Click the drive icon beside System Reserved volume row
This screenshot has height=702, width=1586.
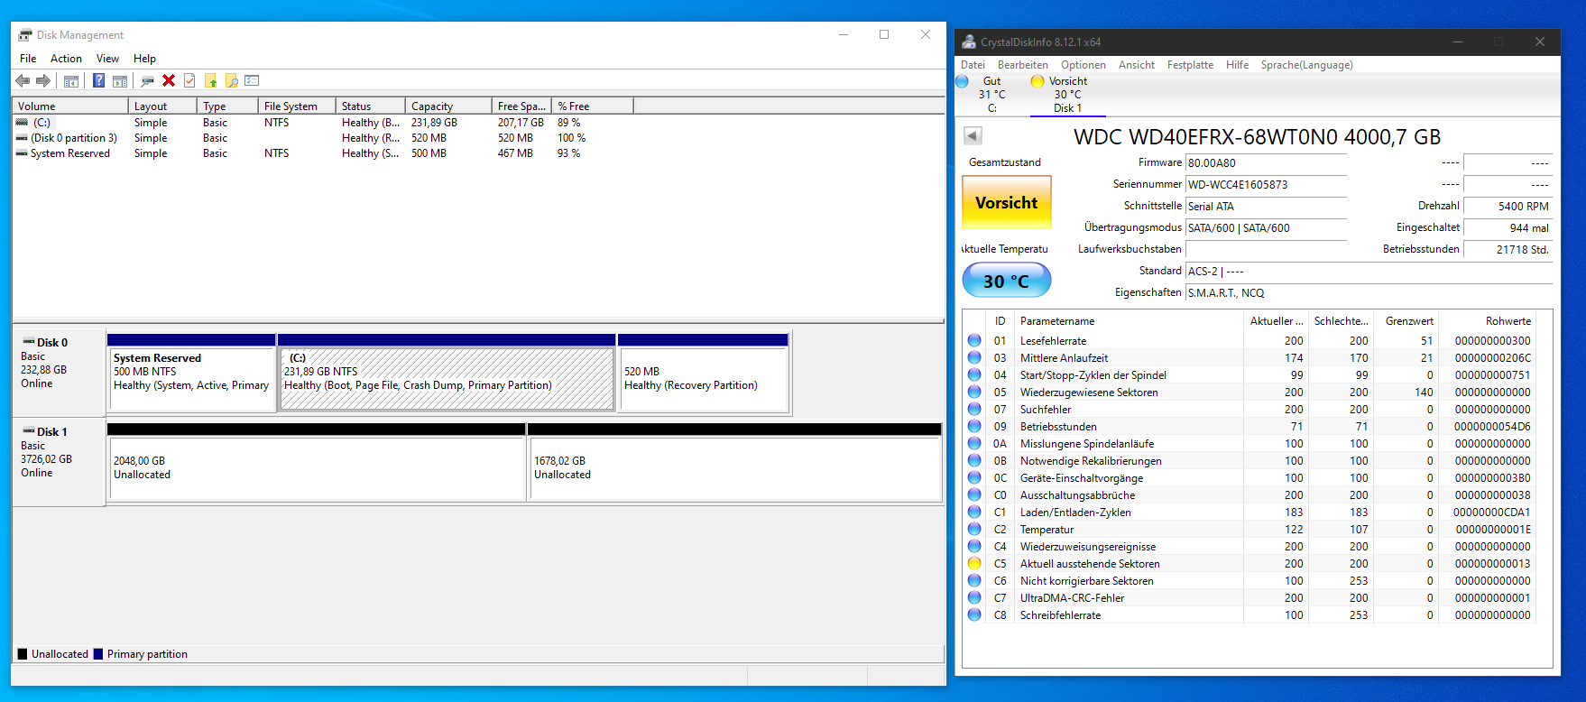22,152
